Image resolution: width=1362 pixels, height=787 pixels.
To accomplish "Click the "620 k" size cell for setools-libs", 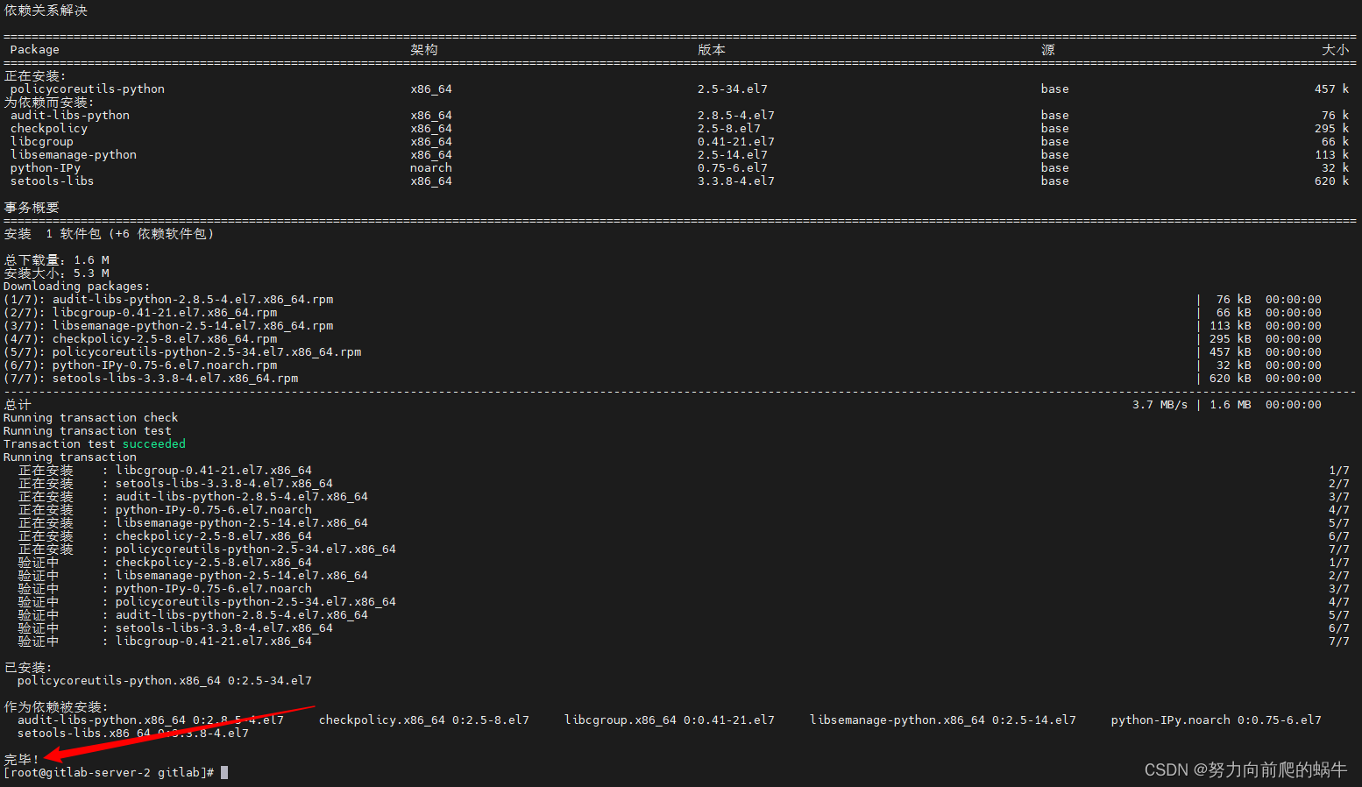I will 1332,181.
